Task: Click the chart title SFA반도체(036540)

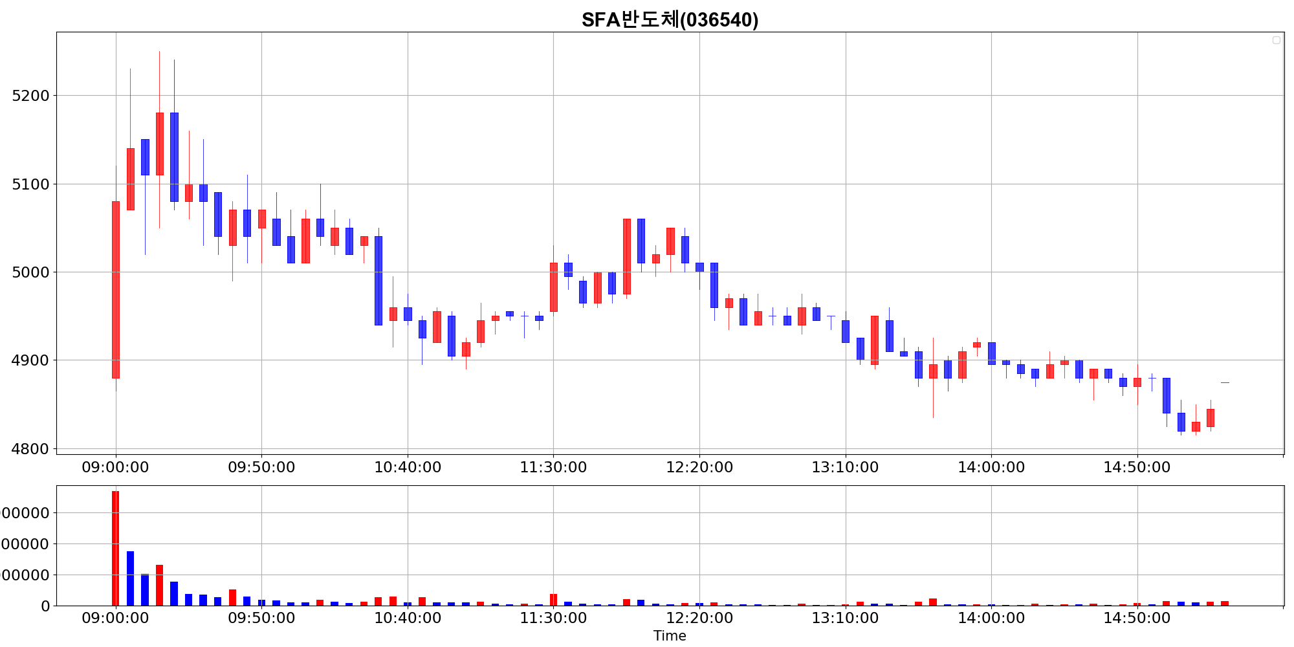Action: pyautogui.click(x=670, y=19)
